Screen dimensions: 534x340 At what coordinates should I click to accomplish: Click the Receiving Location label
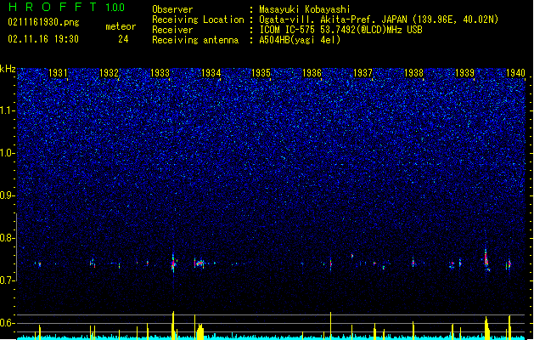[x=198, y=20]
